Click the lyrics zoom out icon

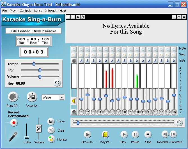pyautogui.click(x=68, y=17)
